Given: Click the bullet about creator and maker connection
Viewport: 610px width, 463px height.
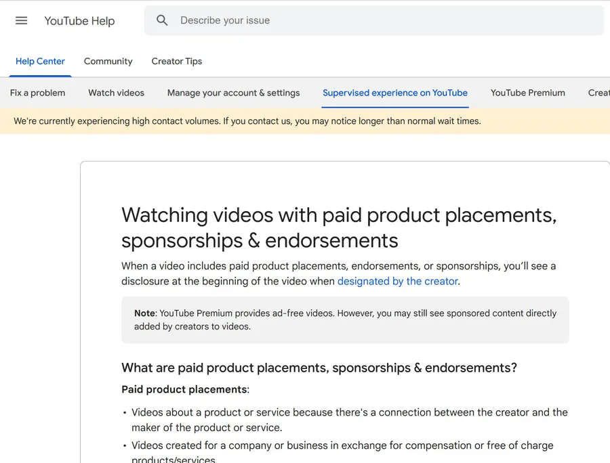Looking at the screenshot, I should point(349,420).
